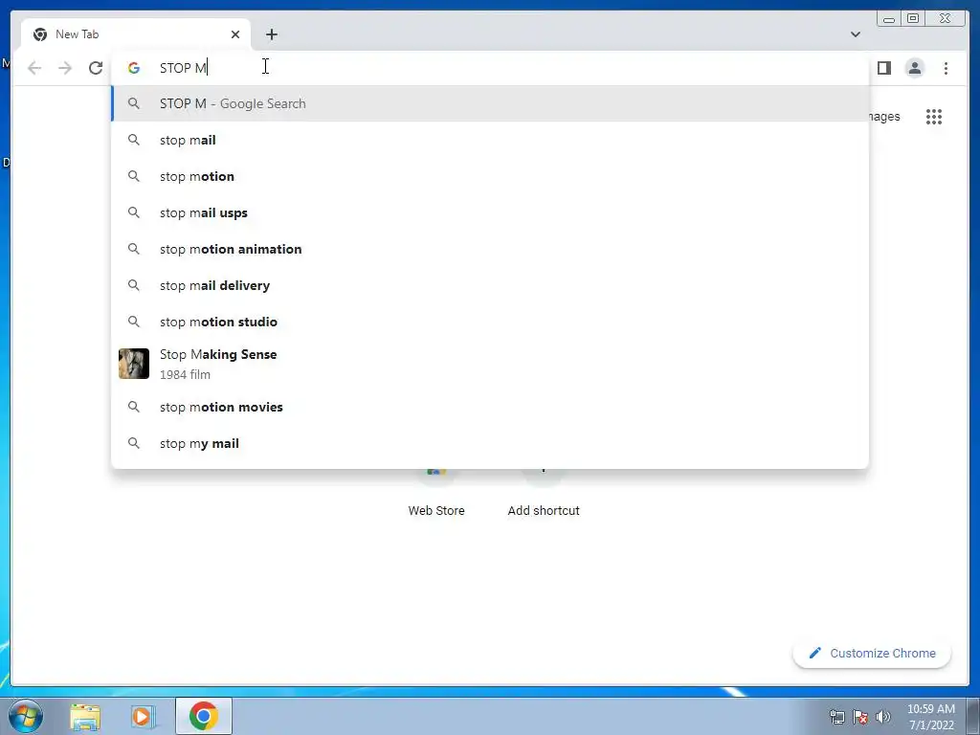Choose the 'stop mail' suggestion
This screenshot has height=735, width=980.
(x=490, y=140)
